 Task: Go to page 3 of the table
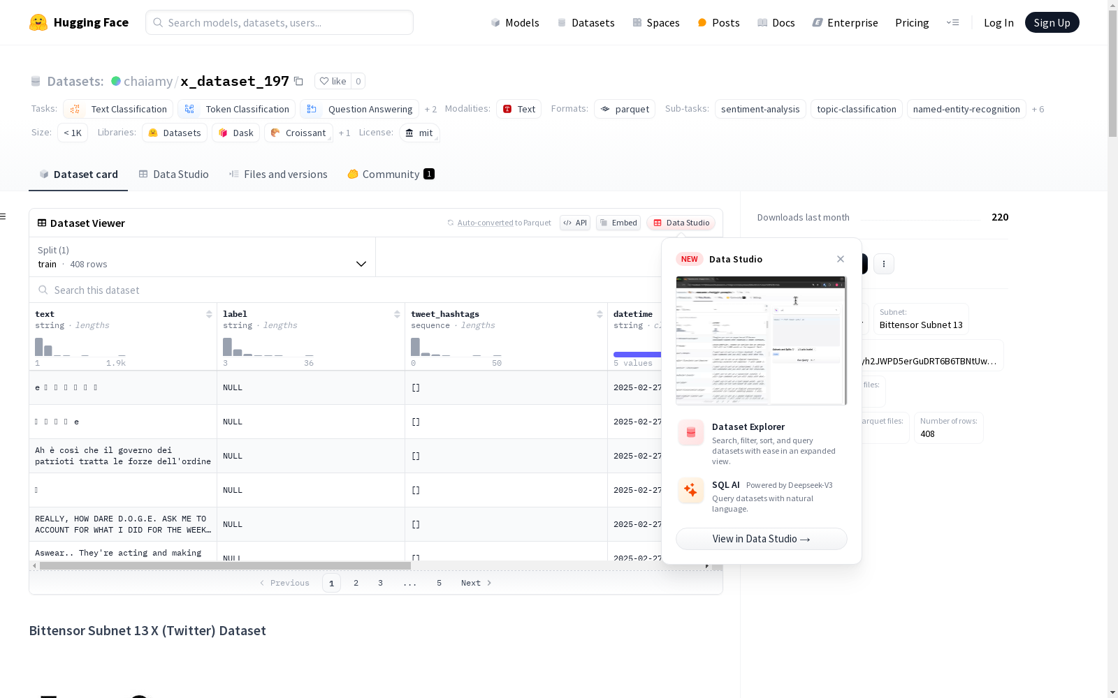(380, 583)
